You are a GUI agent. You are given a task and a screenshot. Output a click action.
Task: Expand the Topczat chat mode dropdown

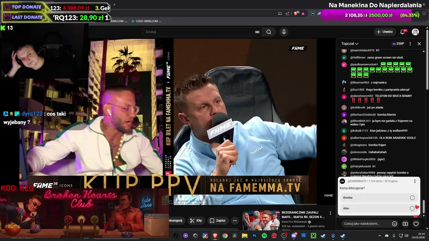(350, 44)
